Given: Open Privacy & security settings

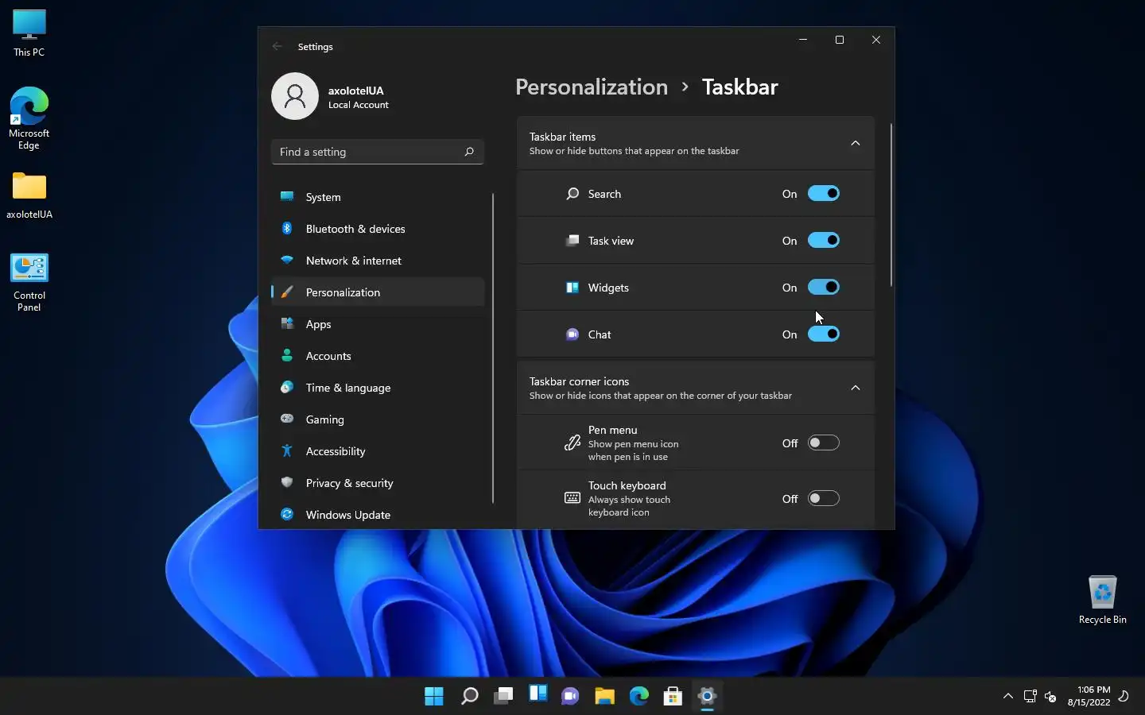Looking at the screenshot, I should [378, 482].
